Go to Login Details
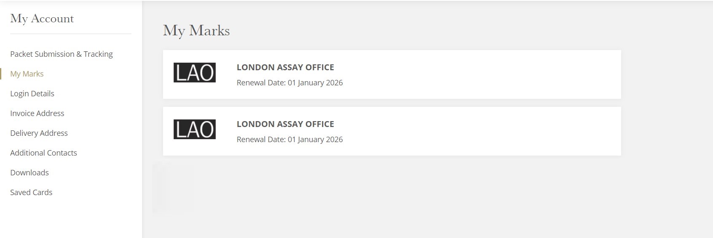This screenshot has height=238, width=713. click(x=32, y=93)
